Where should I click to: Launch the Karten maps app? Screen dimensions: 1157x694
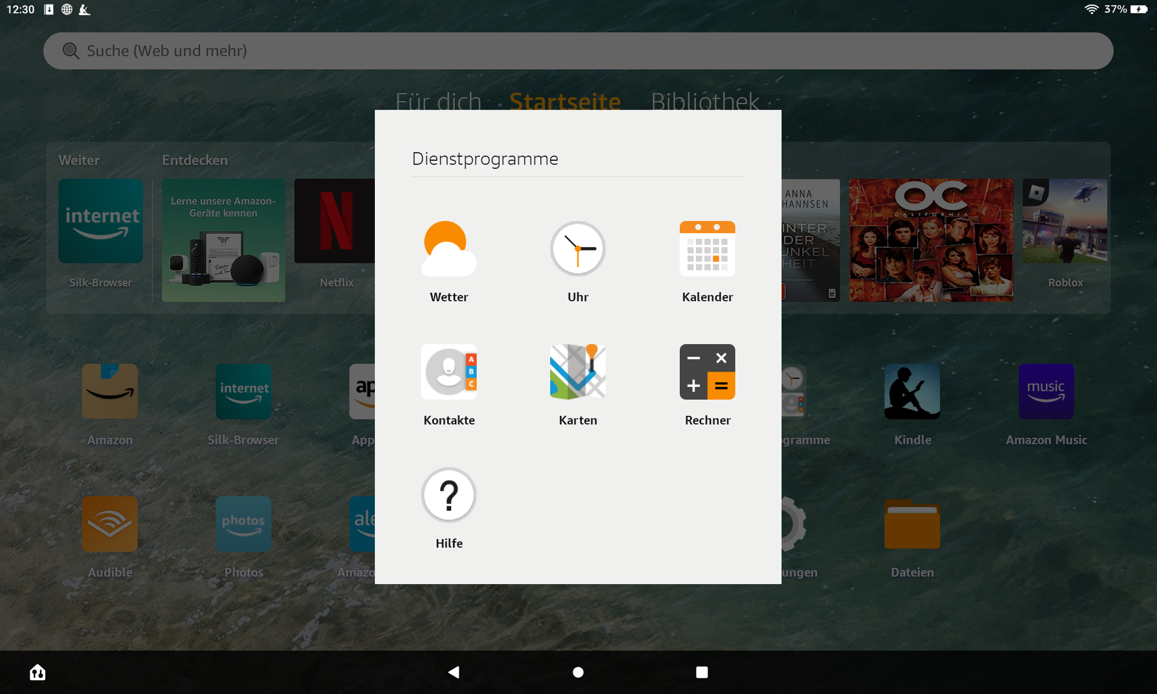pyautogui.click(x=577, y=372)
